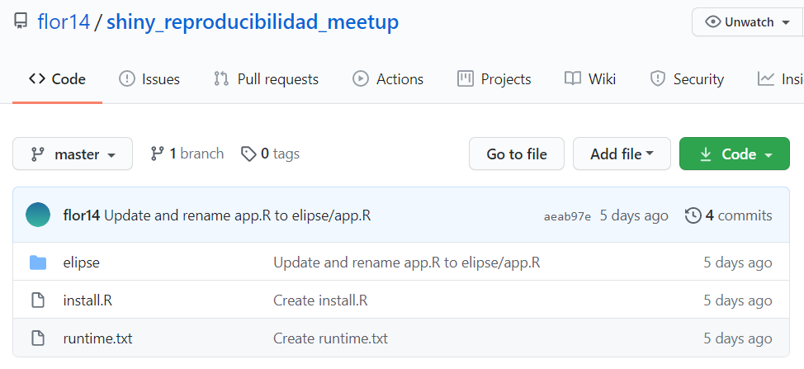View the 1 branch link
Viewport: 804px width, 369px height.
[187, 154]
